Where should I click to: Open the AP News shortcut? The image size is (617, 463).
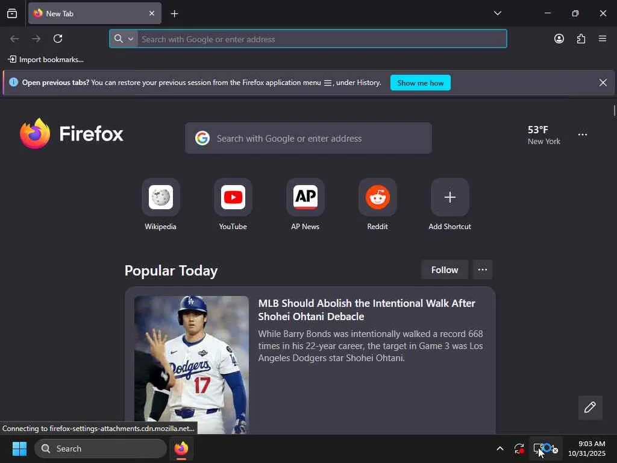pyautogui.click(x=305, y=204)
